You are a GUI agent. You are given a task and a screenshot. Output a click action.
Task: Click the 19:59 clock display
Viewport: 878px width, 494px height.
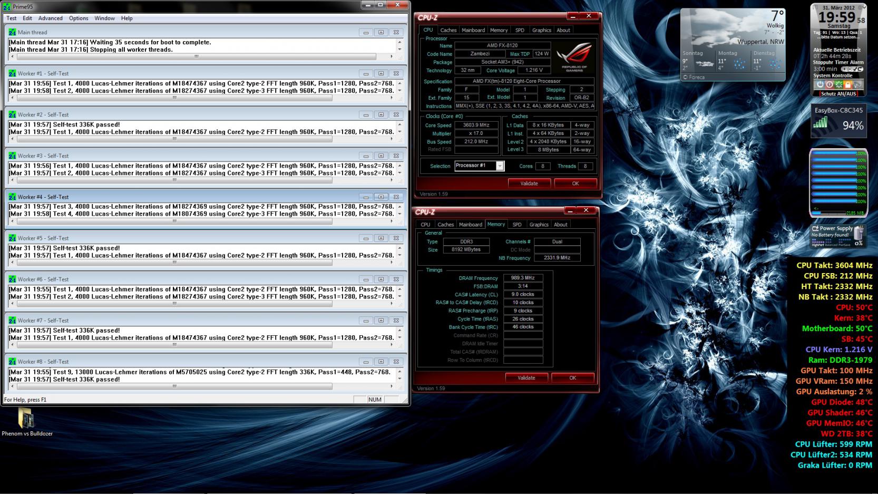coord(836,17)
